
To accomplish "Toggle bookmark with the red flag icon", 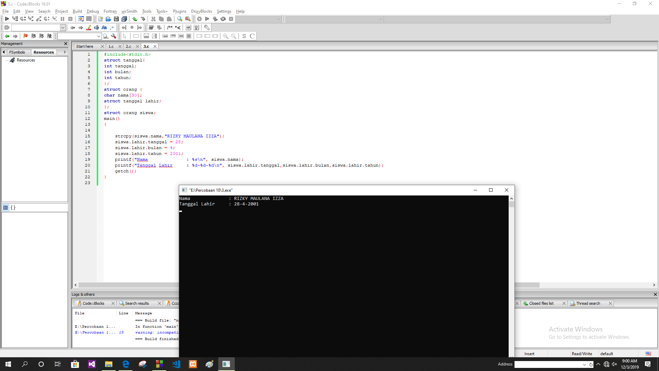I will point(25,36).
